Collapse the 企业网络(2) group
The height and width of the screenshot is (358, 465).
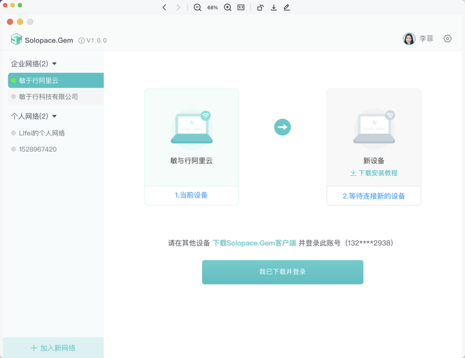coord(54,64)
